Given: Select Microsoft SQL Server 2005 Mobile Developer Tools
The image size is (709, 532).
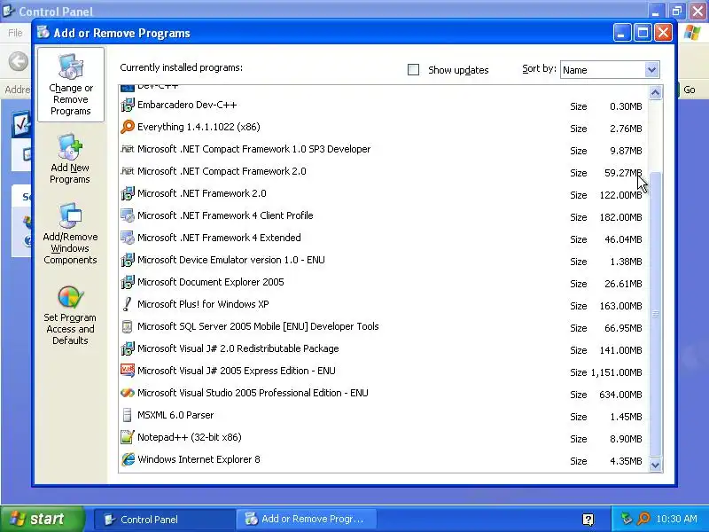Looking at the screenshot, I should 384,327.
